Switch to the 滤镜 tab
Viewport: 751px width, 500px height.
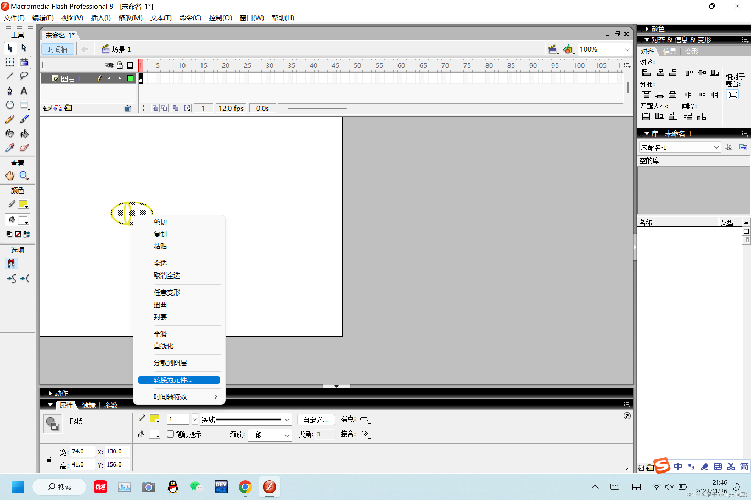(88, 405)
